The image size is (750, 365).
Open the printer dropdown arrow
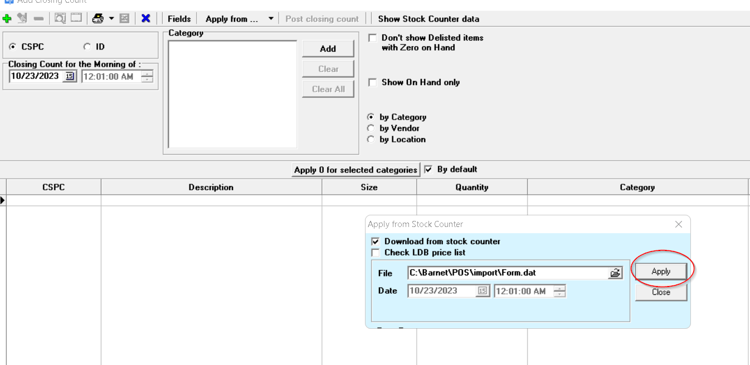(x=111, y=18)
